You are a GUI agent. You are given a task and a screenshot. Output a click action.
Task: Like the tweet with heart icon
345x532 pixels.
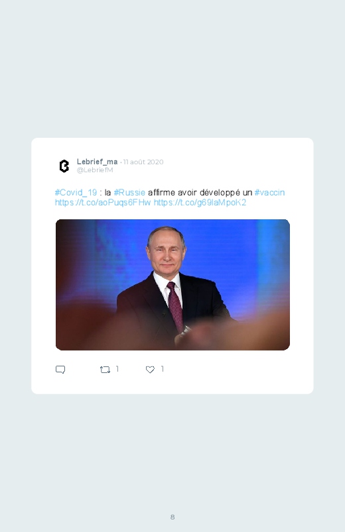tap(150, 370)
